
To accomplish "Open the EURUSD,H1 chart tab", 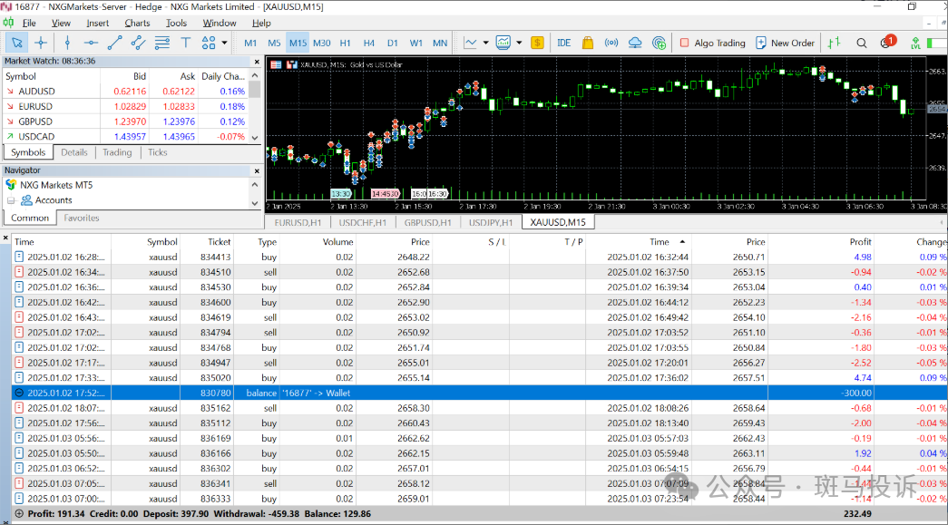I will pyautogui.click(x=298, y=222).
